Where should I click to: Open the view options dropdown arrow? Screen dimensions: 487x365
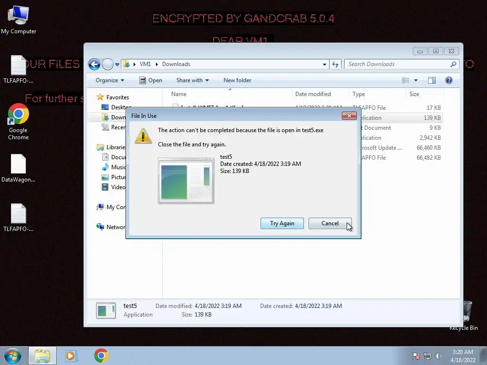tap(416, 80)
